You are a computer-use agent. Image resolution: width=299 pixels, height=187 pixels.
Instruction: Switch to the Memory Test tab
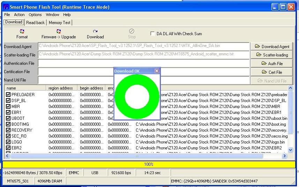(59, 22)
